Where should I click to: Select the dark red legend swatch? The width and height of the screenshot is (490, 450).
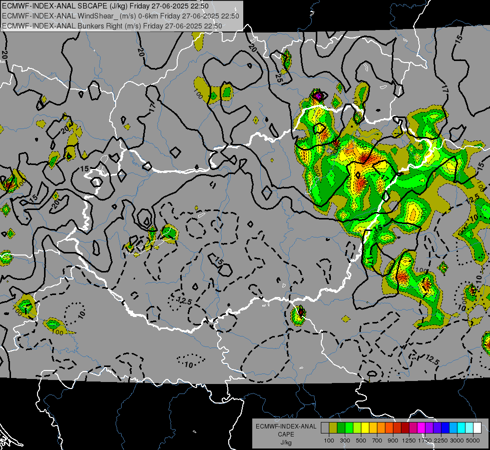coord(405,427)
